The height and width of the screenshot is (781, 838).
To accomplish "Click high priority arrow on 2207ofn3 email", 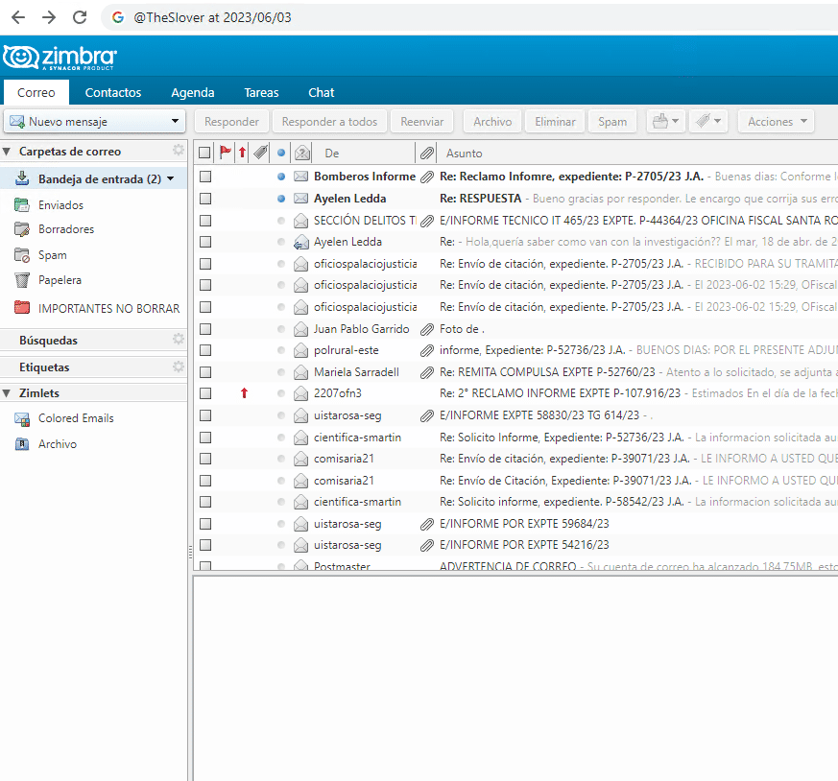I will [x=244, y=393].
